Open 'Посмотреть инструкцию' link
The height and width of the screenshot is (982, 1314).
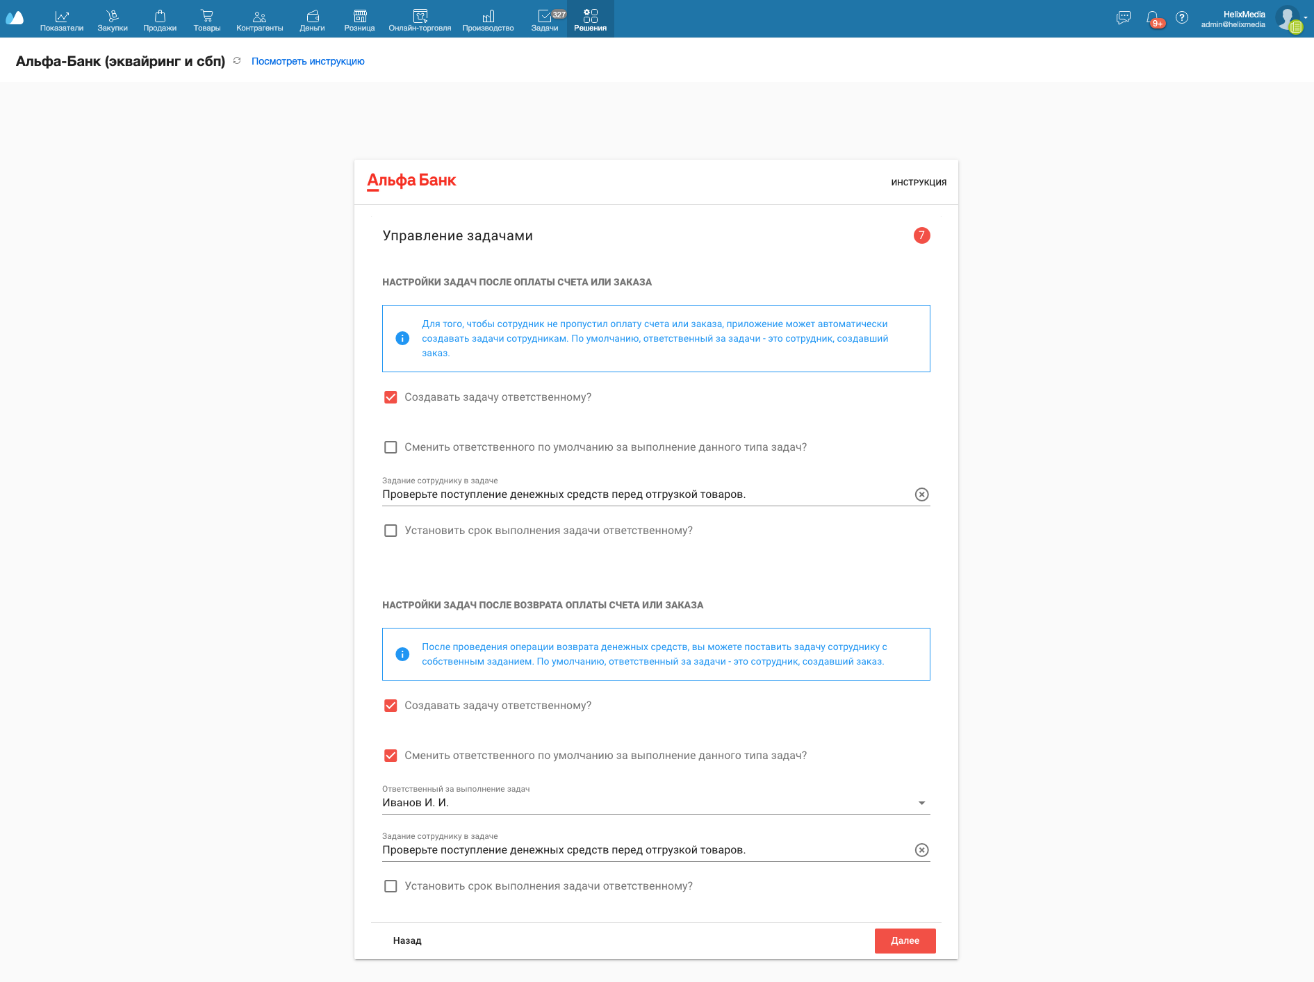tap(308, 61)
